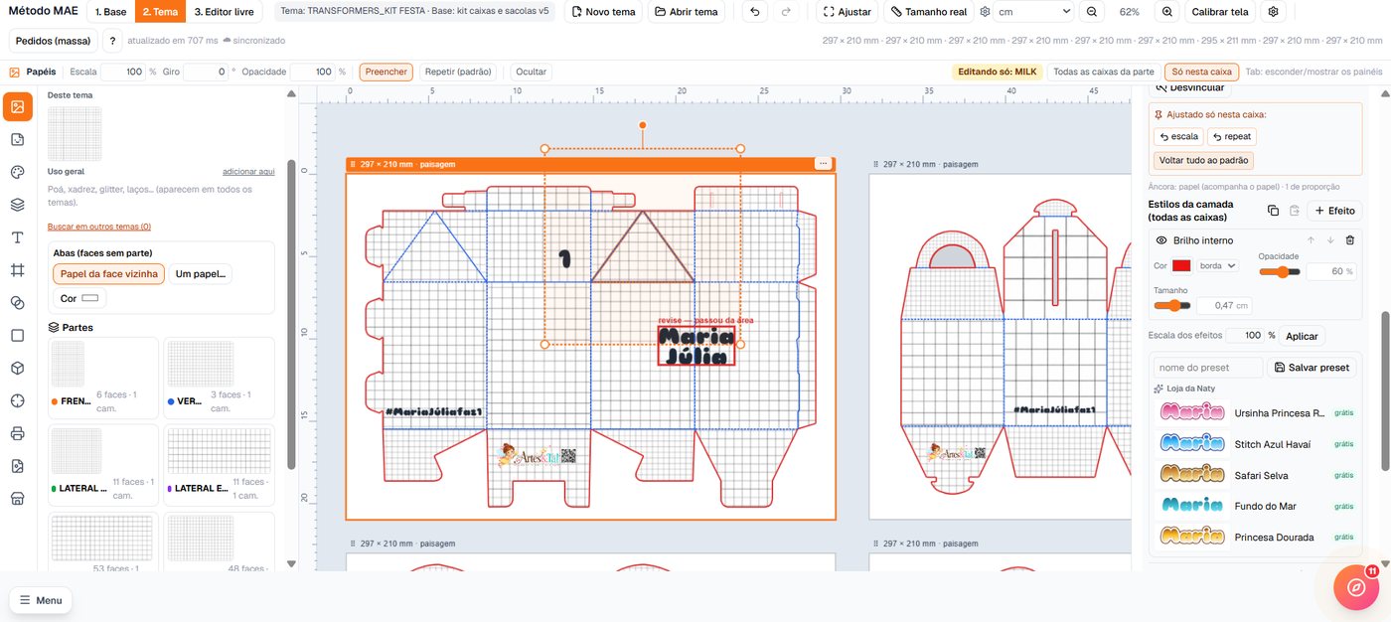
Task: Click the Buscar em outros temas link
Action: (99, 227)
